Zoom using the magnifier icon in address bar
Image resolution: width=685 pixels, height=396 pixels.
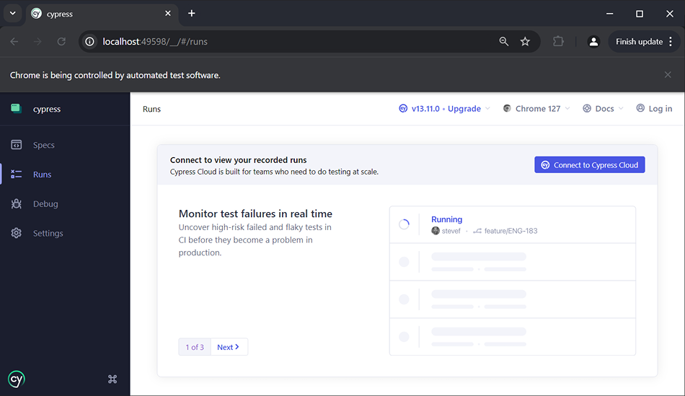coord(504,42)
